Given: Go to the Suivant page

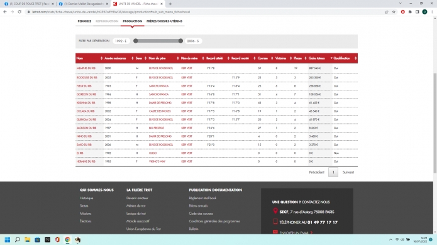Looking at the screenshot, I should [x=348, y=172].
